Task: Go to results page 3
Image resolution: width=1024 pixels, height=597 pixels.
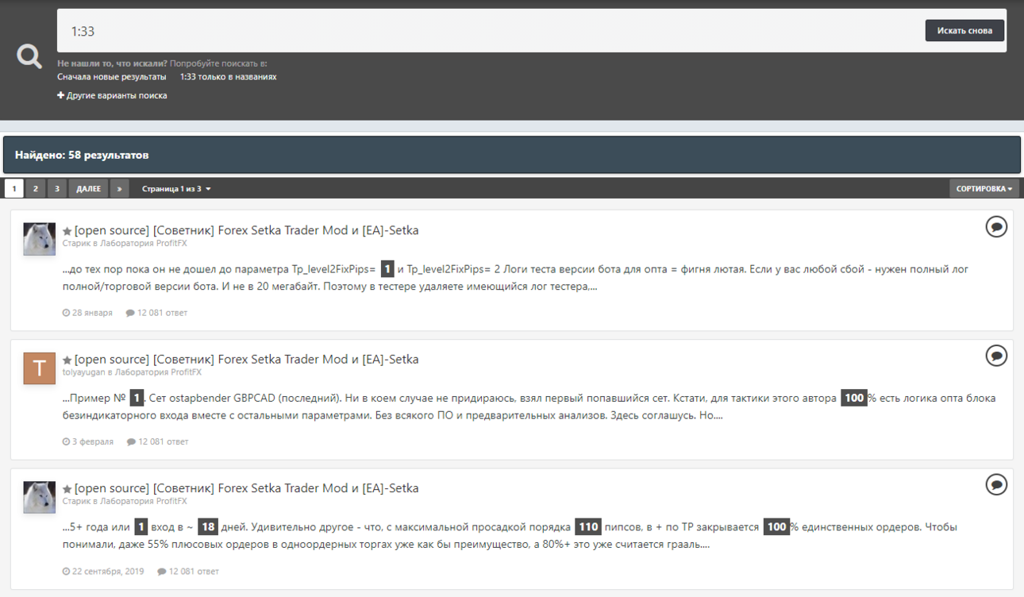Action: [56, 189]
